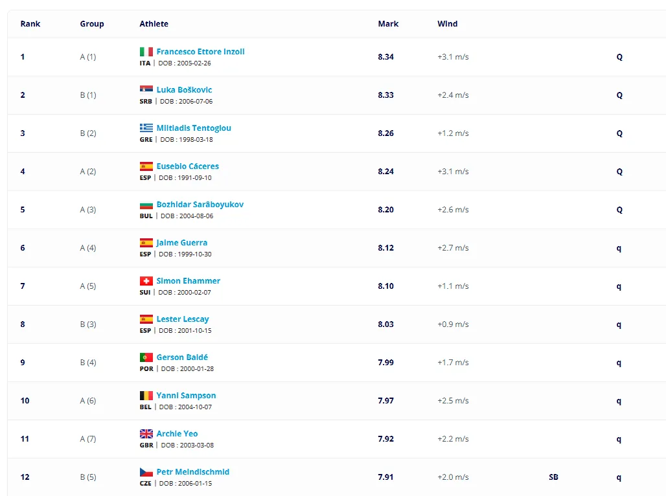Open Francesco Ettore Inzoli's athlete profile
The height and width of the screenshot is (496, 666).
pyautogui.click(x=200, y=51)
